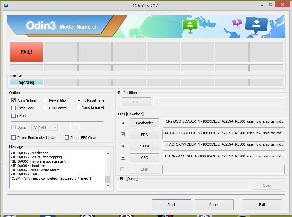Image resolution: width=292 pixels, height=217 pixels.
Task: Select the PHONE file path field
Action: click(224, 146)
